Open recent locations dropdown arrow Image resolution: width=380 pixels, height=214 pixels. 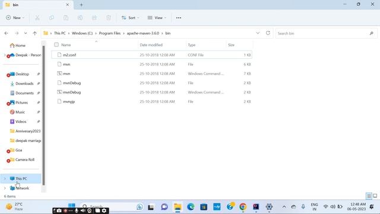coord(26,33)
